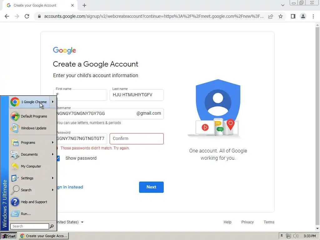Switch to the Create your Google Acco... taskbar button
This screenshot has width=320, height=240.
tap(44, 236)
